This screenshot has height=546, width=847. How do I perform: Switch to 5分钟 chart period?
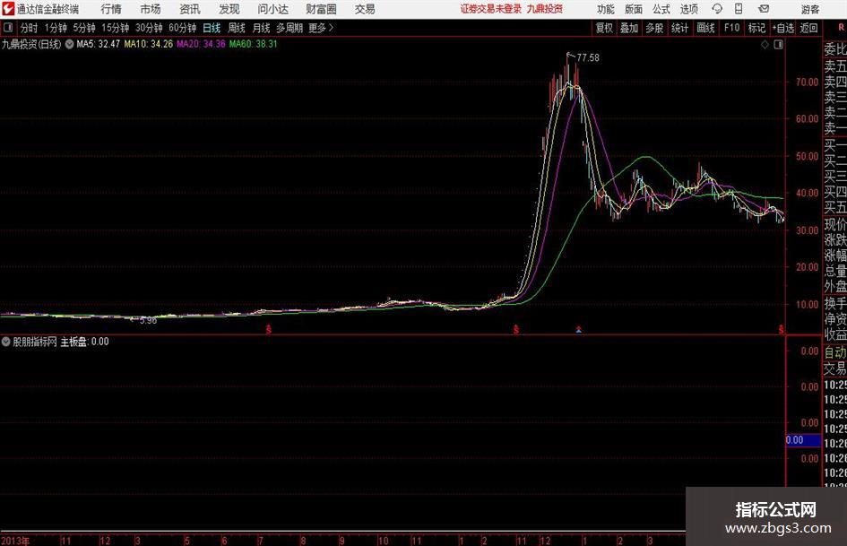[84, 28]
